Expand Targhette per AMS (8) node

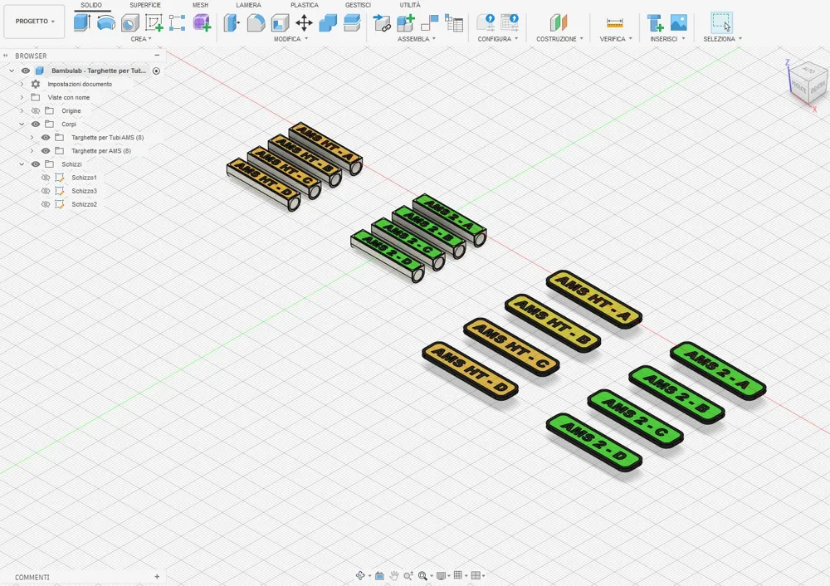pos(32,150)
